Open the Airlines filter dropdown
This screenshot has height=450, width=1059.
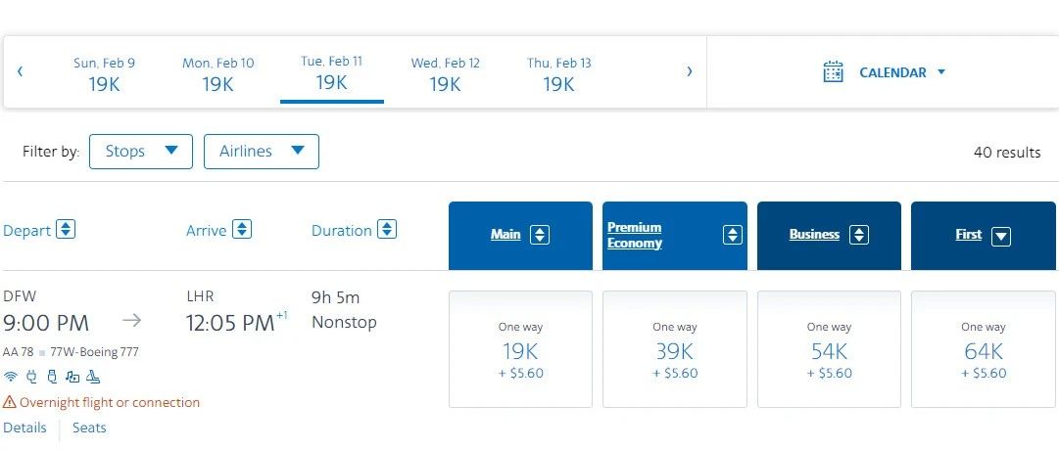coord(262,152)
